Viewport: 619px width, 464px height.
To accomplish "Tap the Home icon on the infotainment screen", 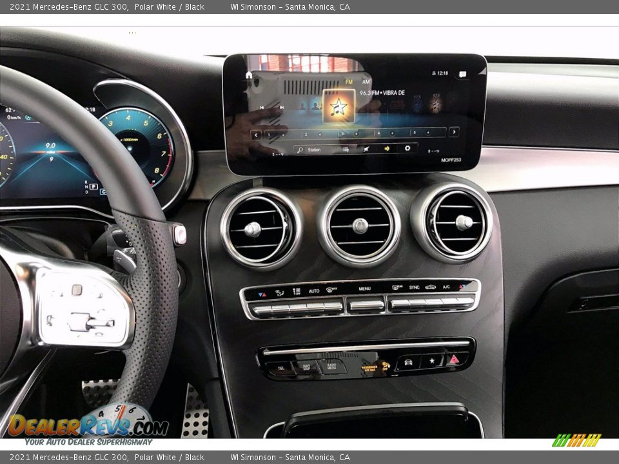I will point(249,75).
